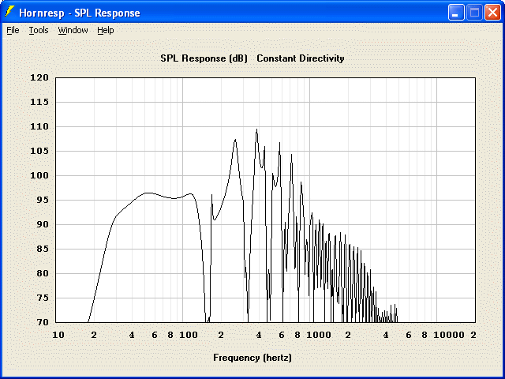Click the 70 dB axis value
This screenshot has width=505, height=379.
[x=42, y=322]
